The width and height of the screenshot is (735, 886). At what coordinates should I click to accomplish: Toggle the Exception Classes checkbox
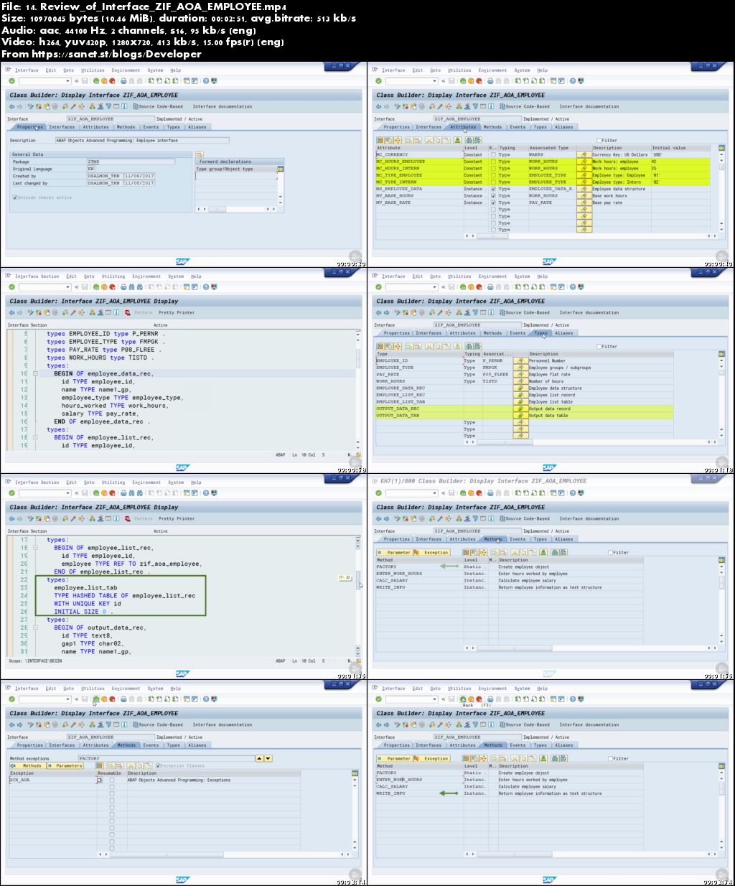pos(158,765)
